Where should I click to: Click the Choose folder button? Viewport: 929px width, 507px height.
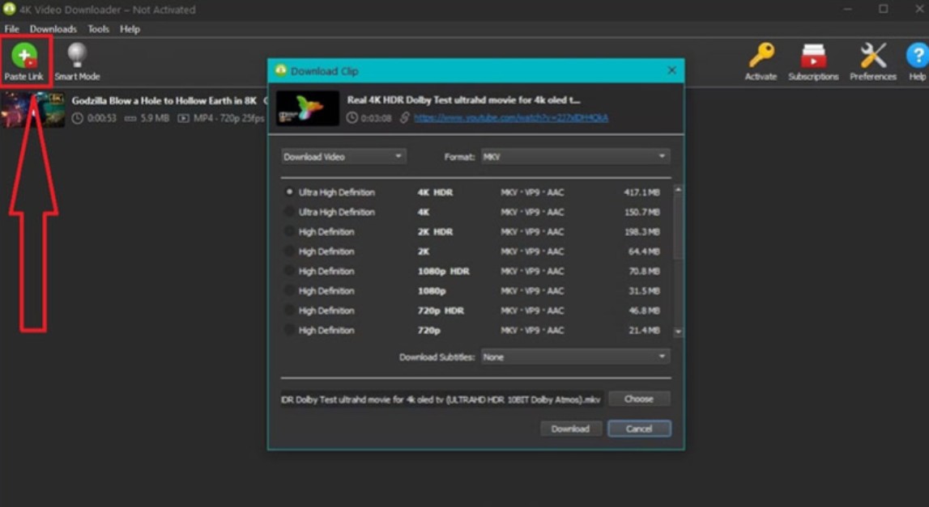tap(638, 399)
